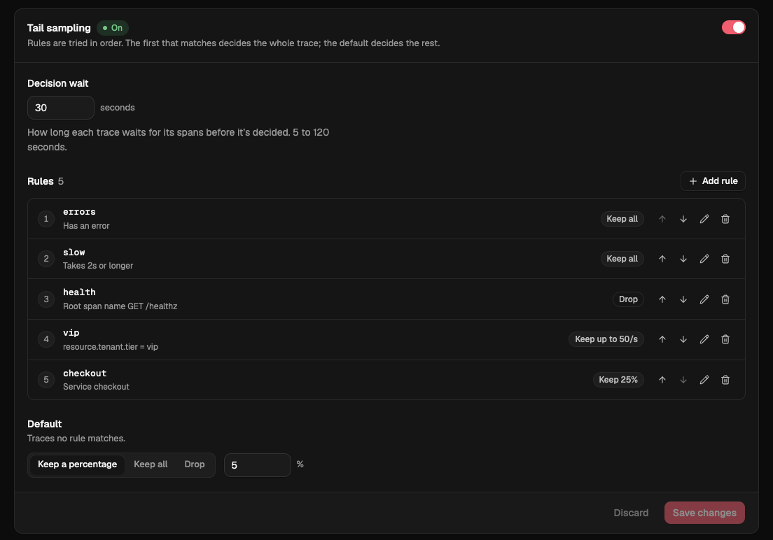Click the number 1 rule index
773x540 pixels.
tap(46, 219)
